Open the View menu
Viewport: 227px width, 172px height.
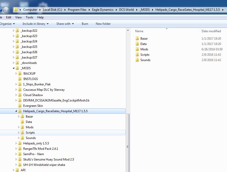19,17
